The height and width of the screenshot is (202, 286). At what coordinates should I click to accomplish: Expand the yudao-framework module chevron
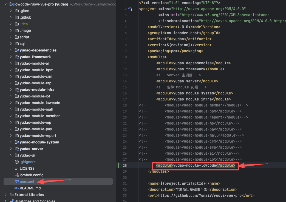click(x=11, y=57)
